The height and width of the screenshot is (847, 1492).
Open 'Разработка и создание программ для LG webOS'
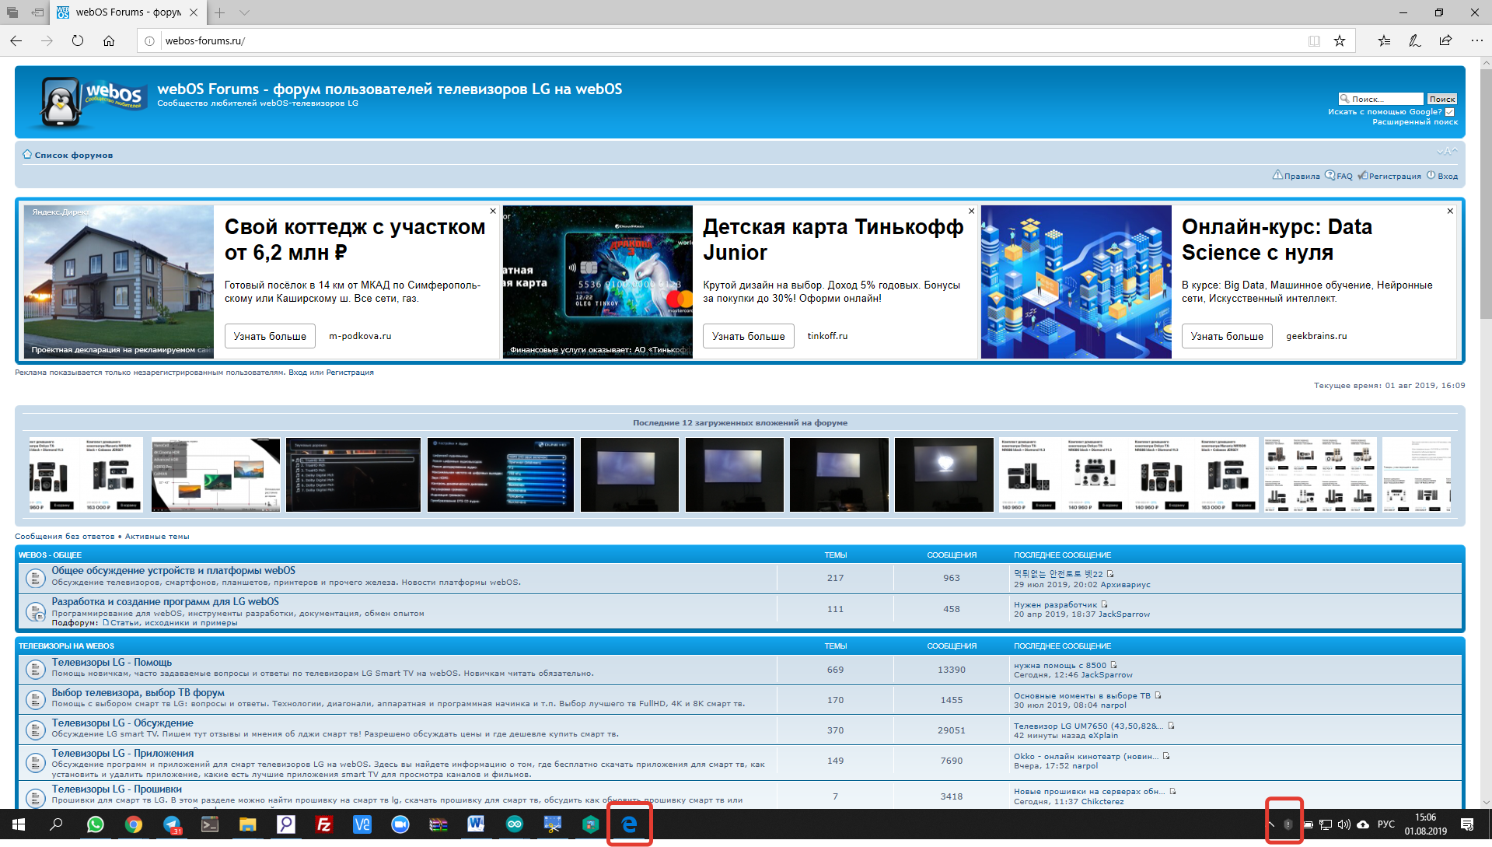pos(165,602)
